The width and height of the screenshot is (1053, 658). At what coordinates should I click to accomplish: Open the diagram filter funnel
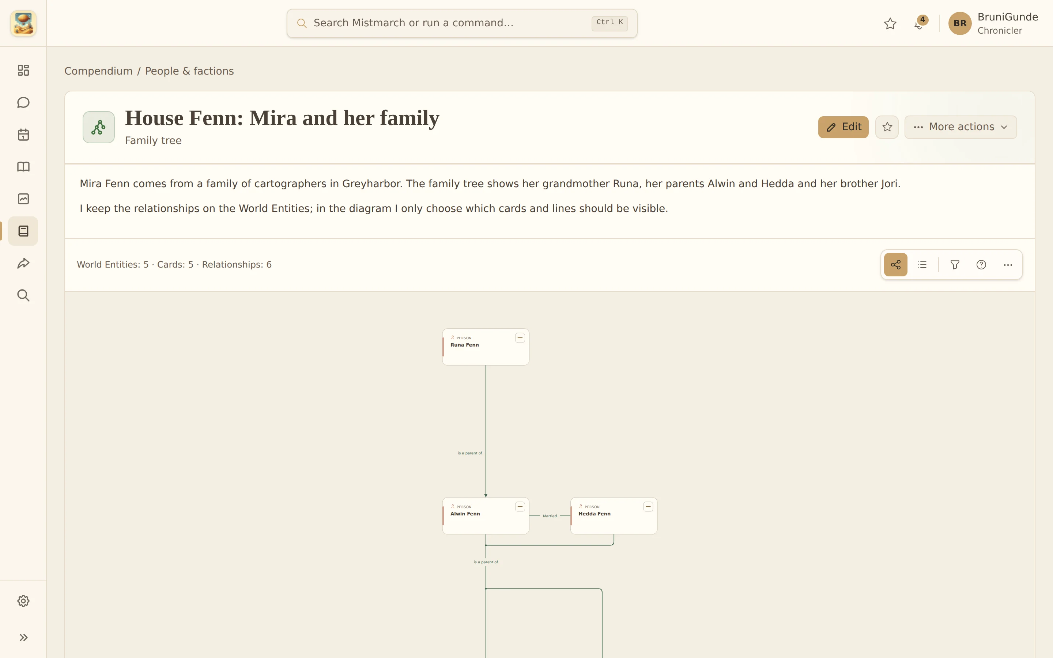pos(955,265)
